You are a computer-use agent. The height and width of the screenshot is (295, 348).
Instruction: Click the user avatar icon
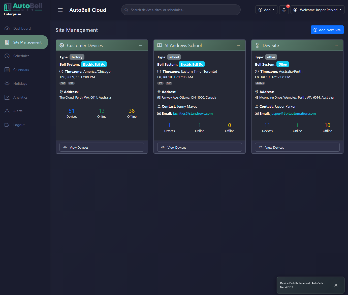(295, 10)
